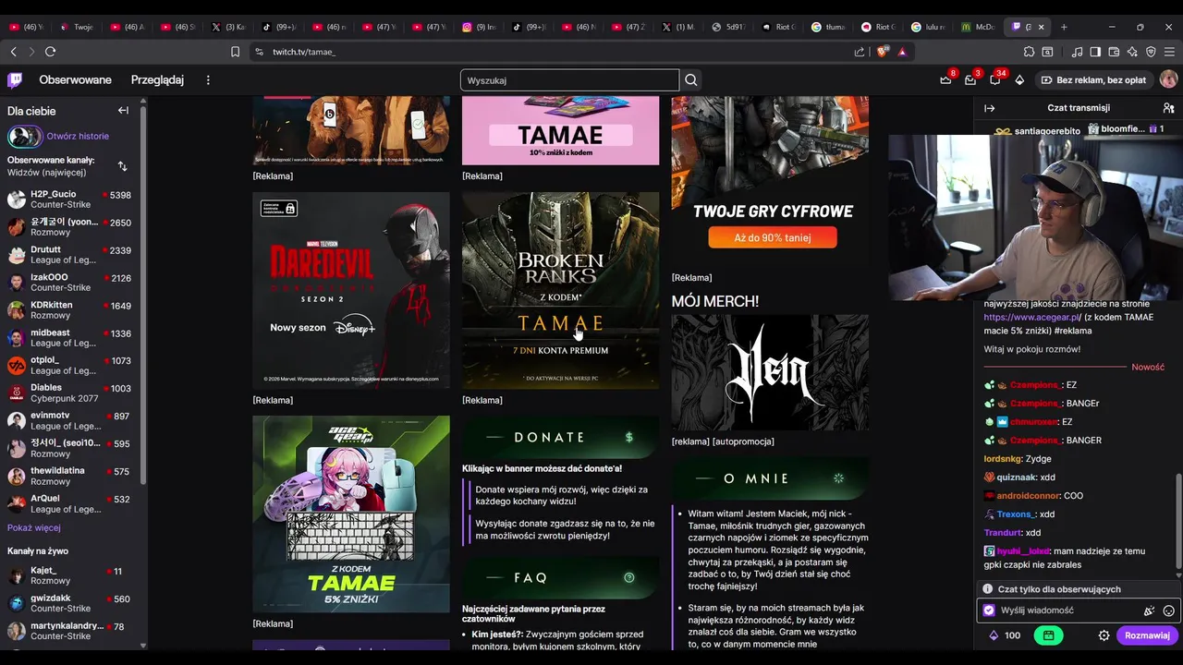Open the Brave Wallet icon
Viewport: 1183px width, 665px height.
(x=1114, y=52)
